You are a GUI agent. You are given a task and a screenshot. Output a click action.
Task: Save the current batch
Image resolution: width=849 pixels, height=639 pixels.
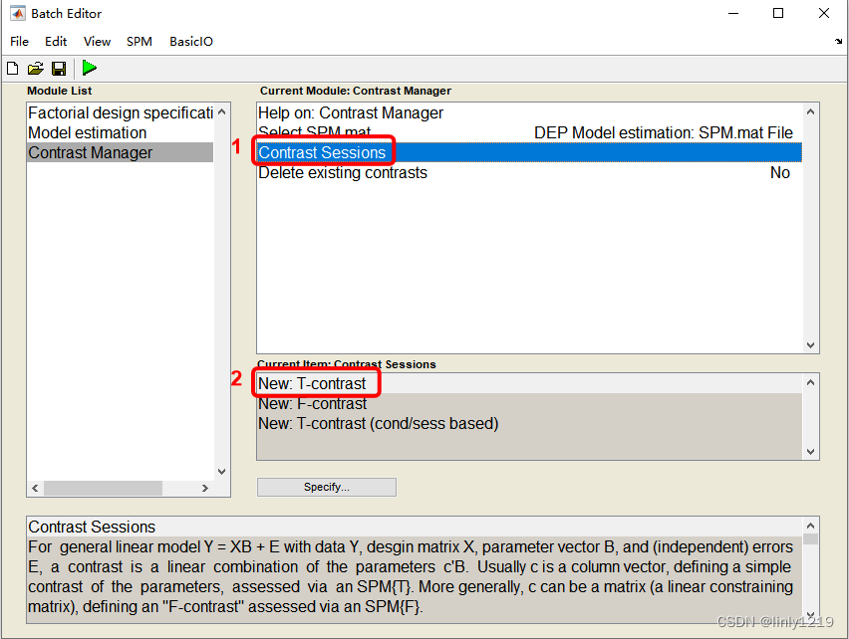tap(59, 68)
